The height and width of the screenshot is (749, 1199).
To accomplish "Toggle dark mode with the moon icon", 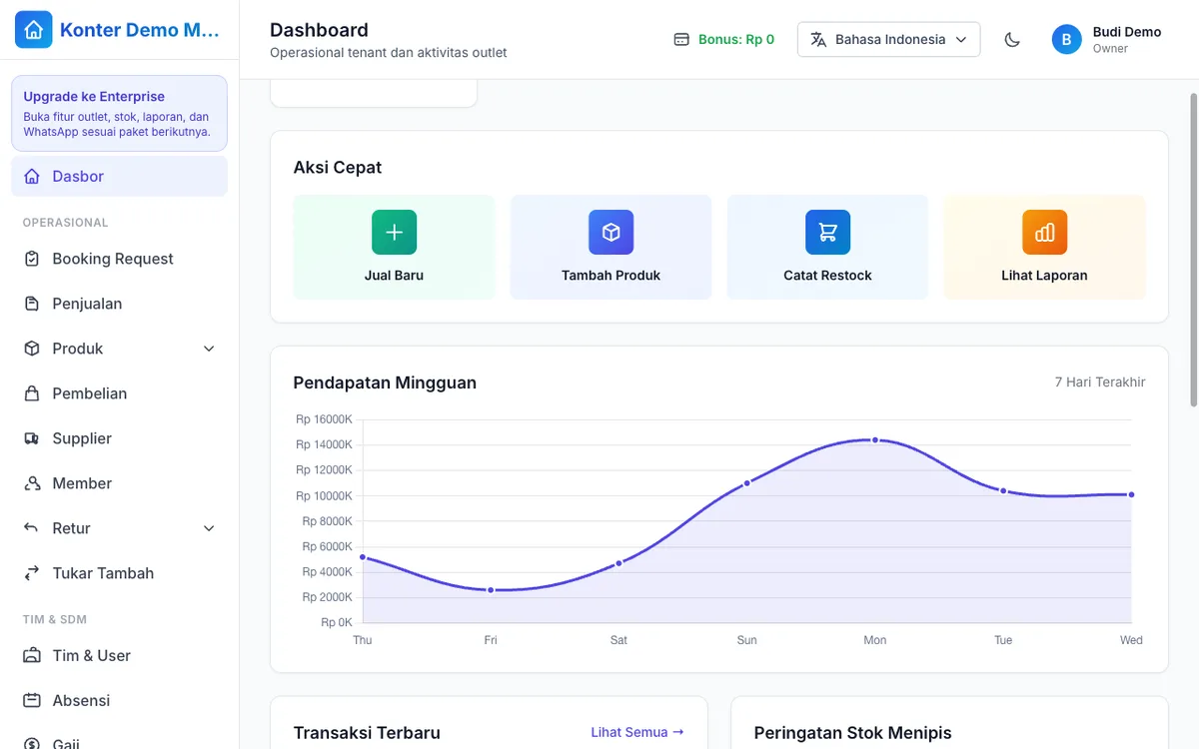I will (1012, 40).
